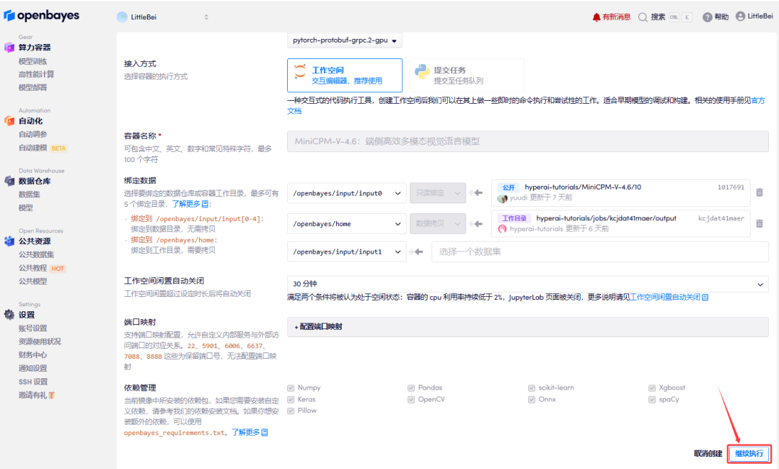Toggle the spaCy dependency checkbox
This screenshot has height=469, width=779.
[652, 400]
